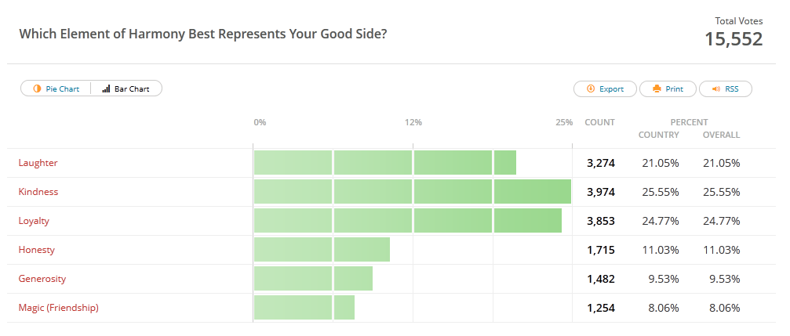
Task: Switch to the Pie Chart view
Action: 56,89
